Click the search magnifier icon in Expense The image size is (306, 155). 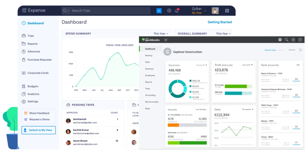[65, 11]
